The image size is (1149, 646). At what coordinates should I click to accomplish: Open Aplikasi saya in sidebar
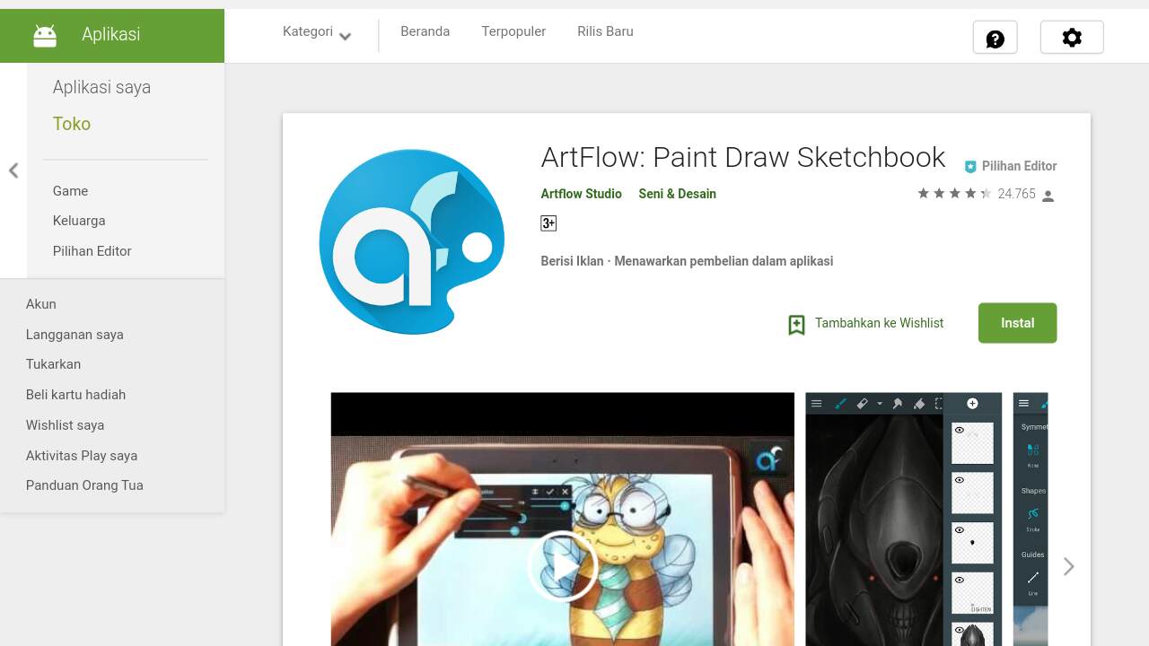101,87
